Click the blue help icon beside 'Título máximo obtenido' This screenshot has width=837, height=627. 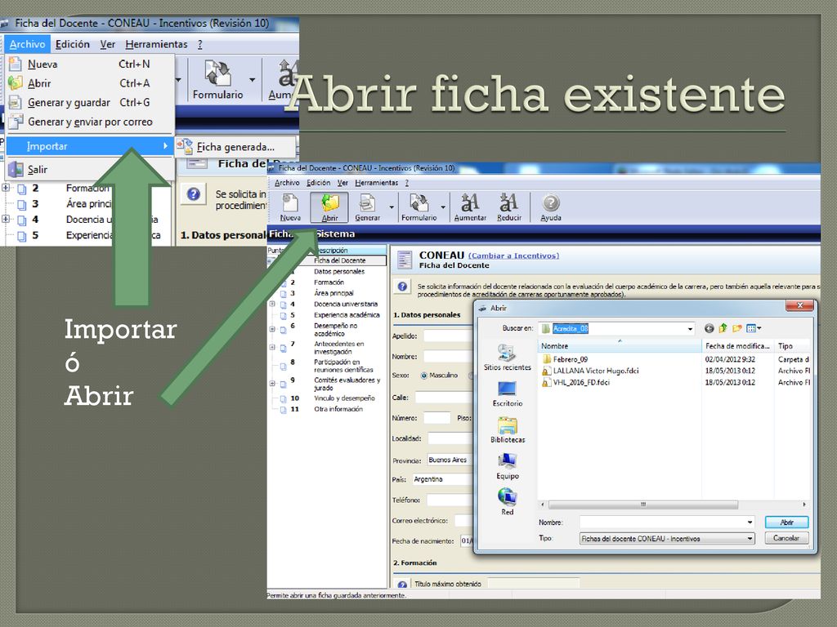point(402,584)
